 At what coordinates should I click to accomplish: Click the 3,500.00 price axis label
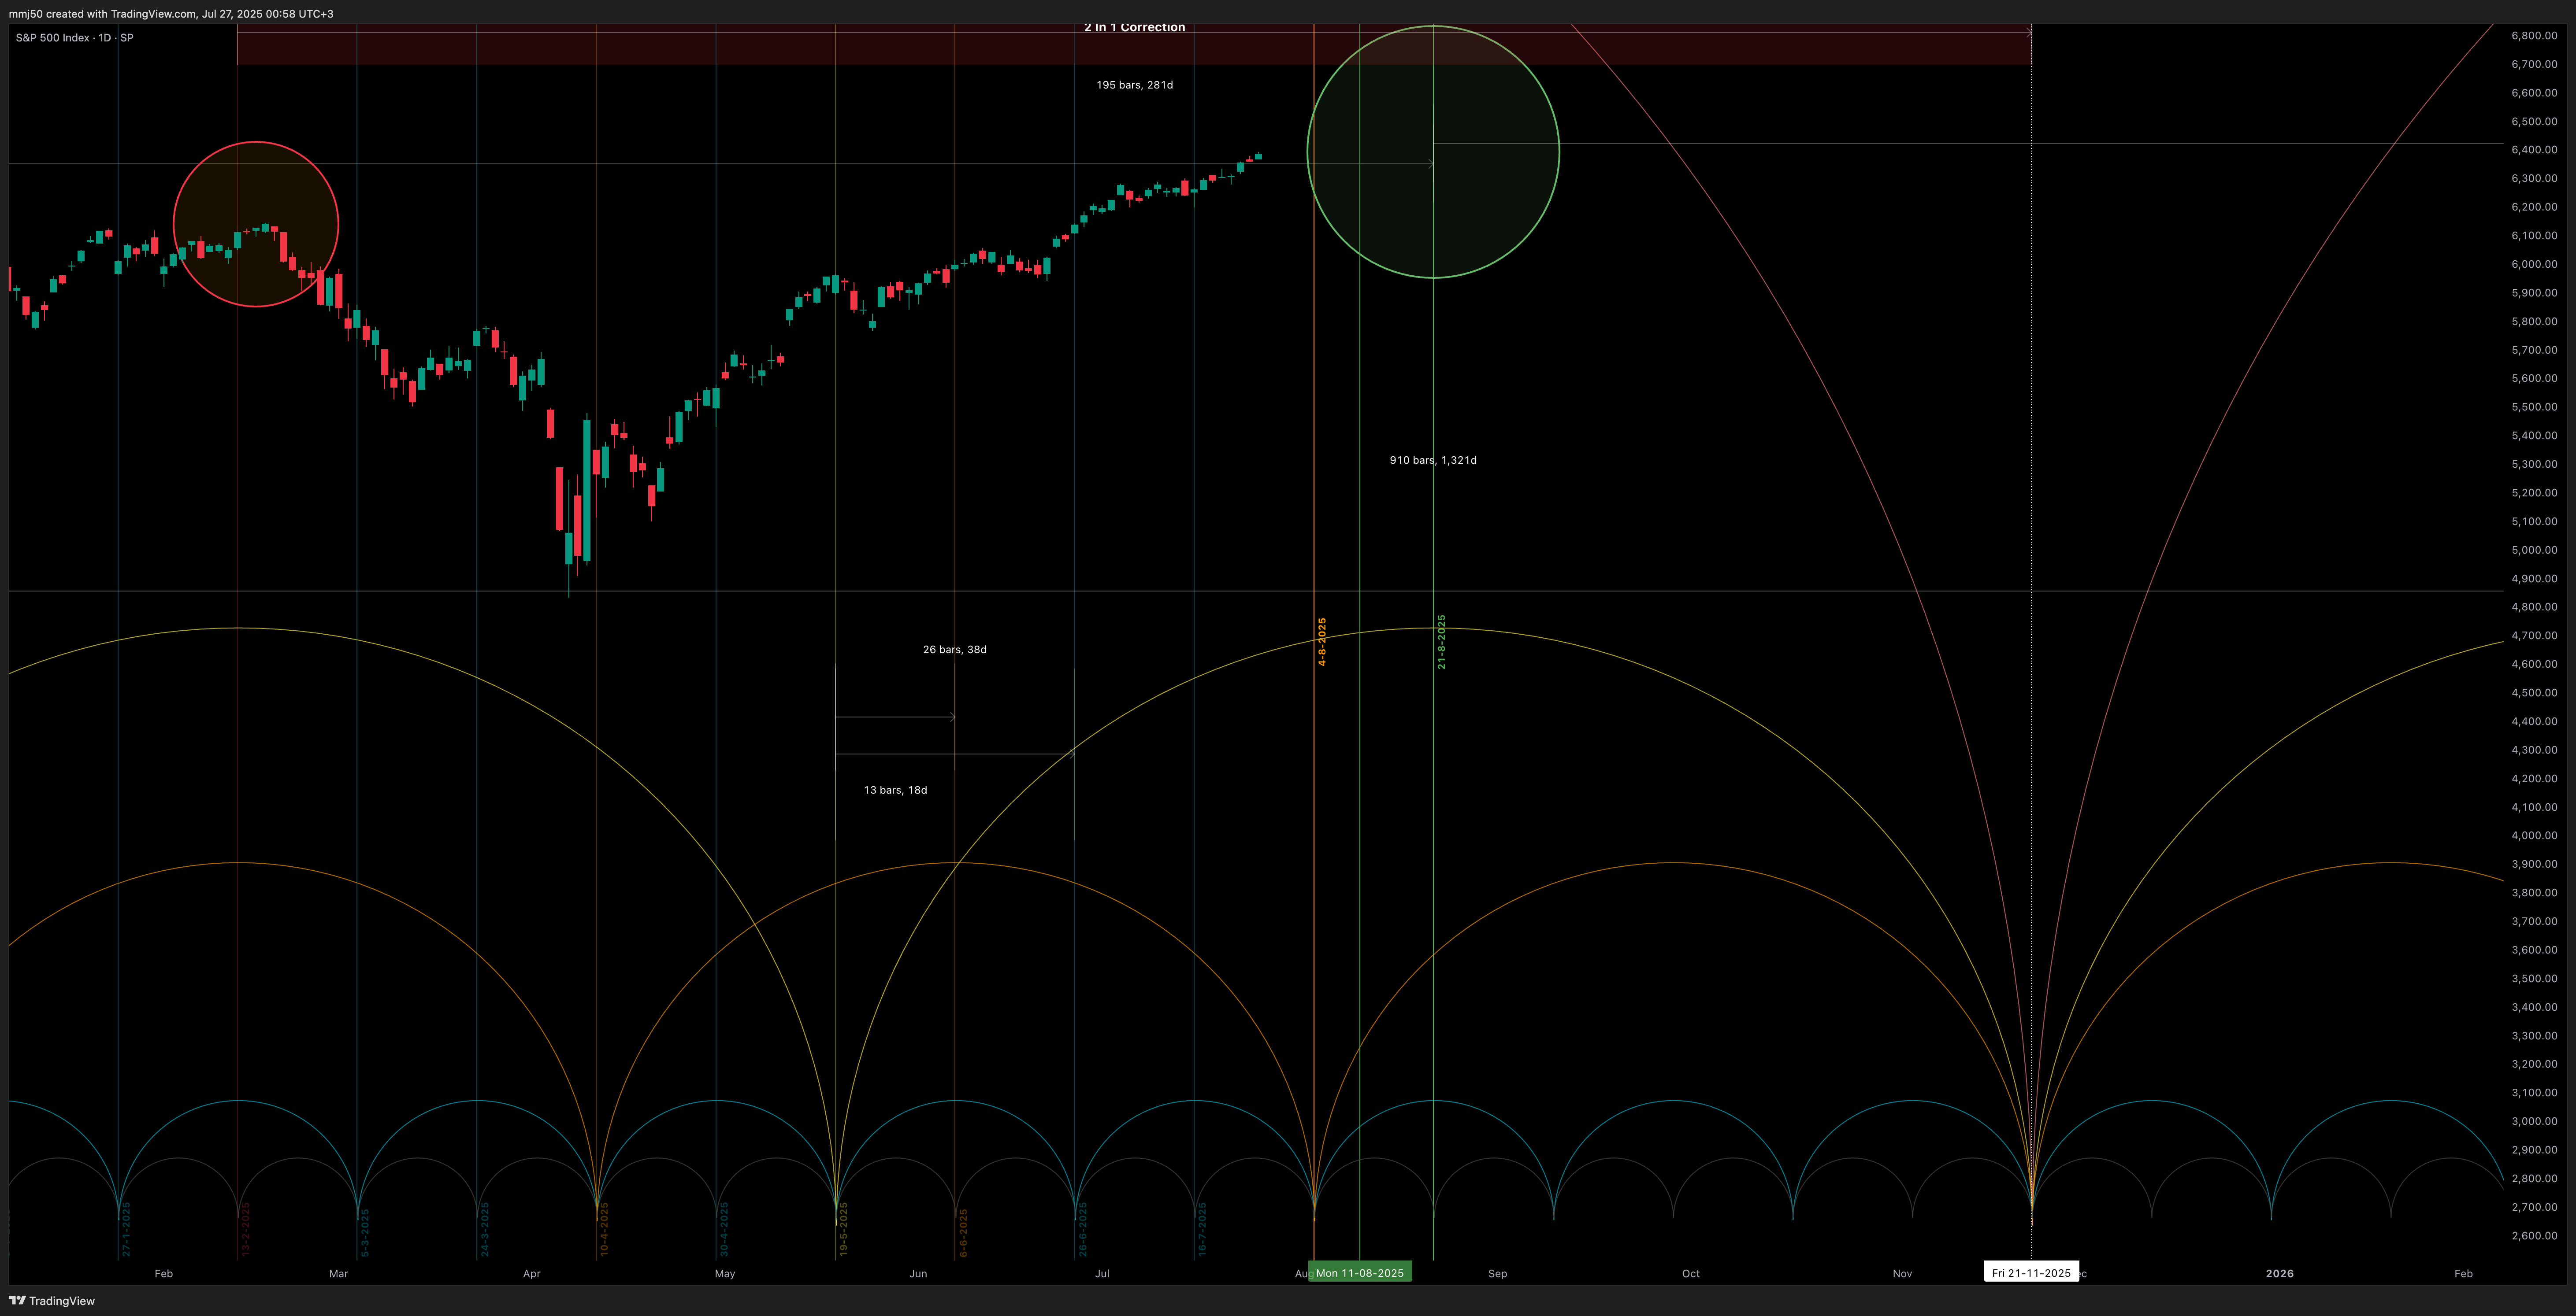(2534, 979)
